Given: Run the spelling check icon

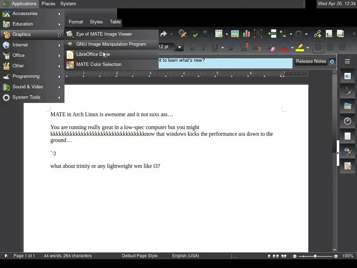Looking at the screenshot, I should [194, 34].
